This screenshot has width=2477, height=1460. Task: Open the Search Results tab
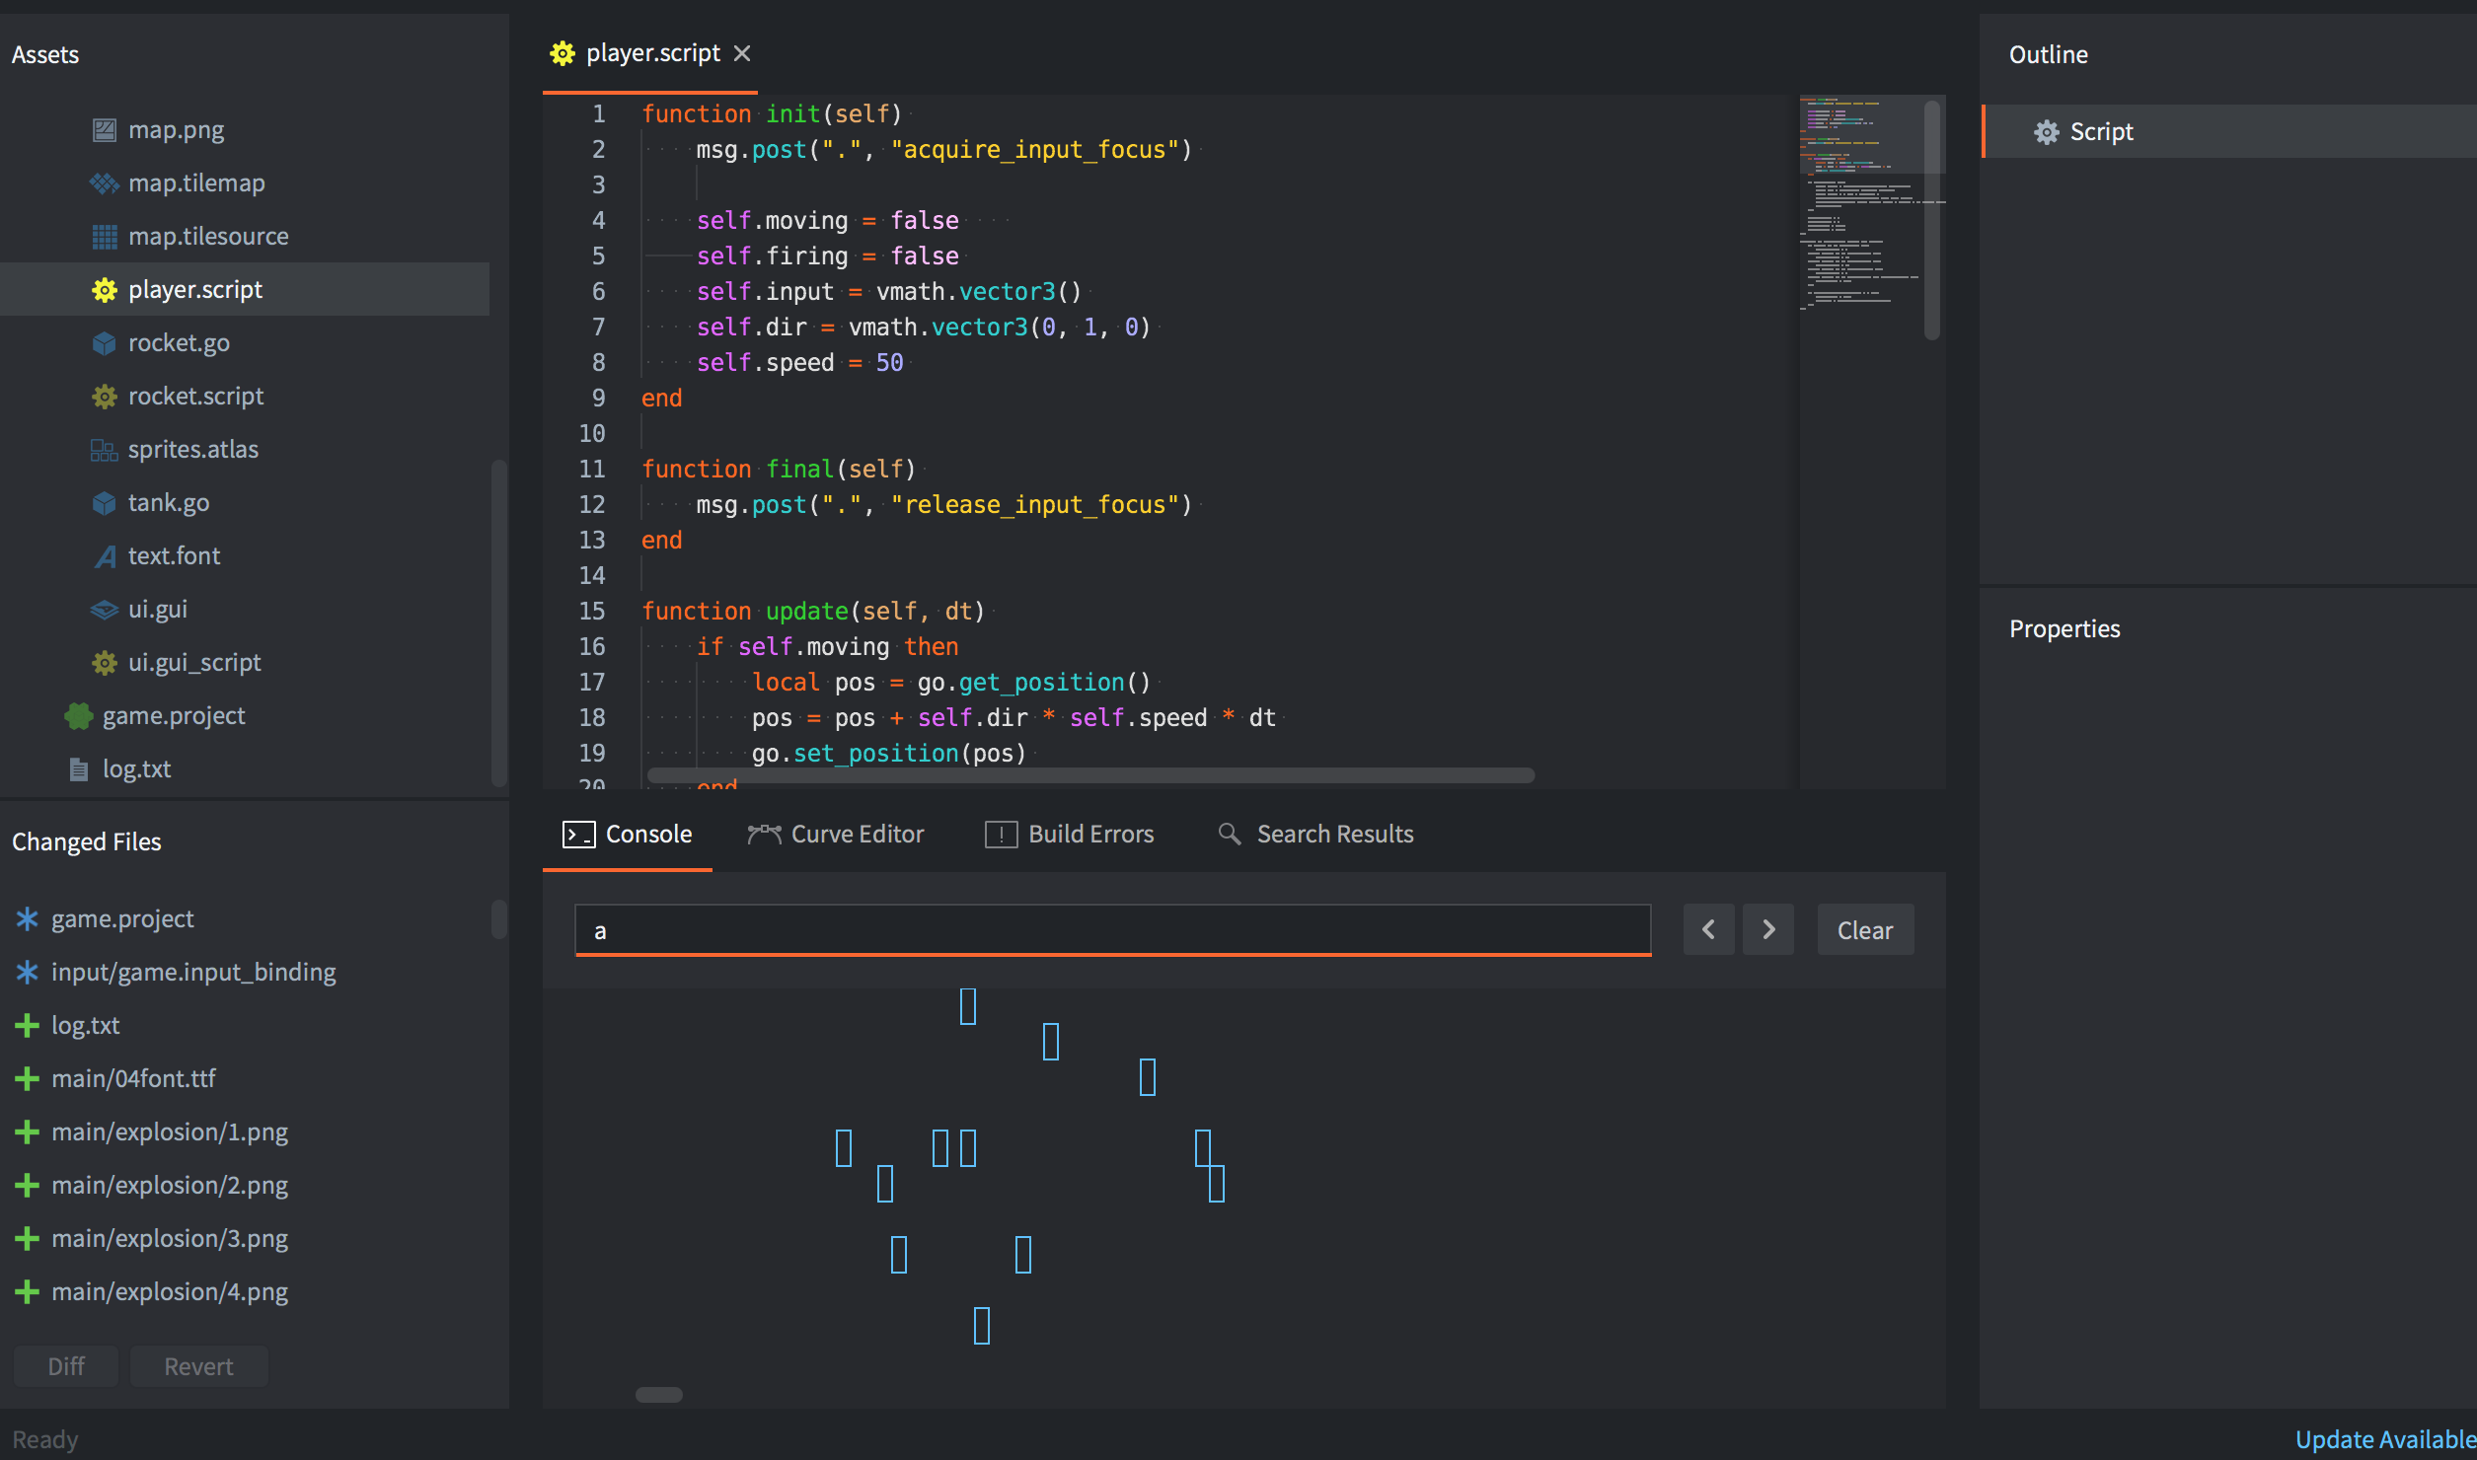coord(1316,835)
